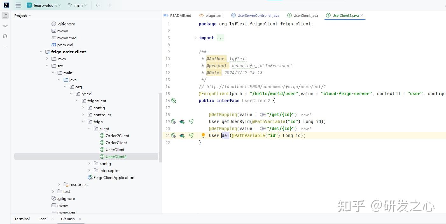The width and height of the screenshot is (446, 224).
Task: Open the main branch switcher
Action: [77, 5]
